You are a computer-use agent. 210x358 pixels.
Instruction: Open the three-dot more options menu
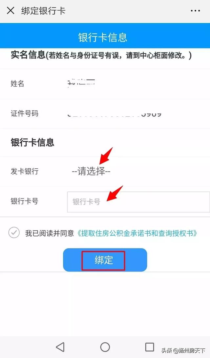coord(196,11)
